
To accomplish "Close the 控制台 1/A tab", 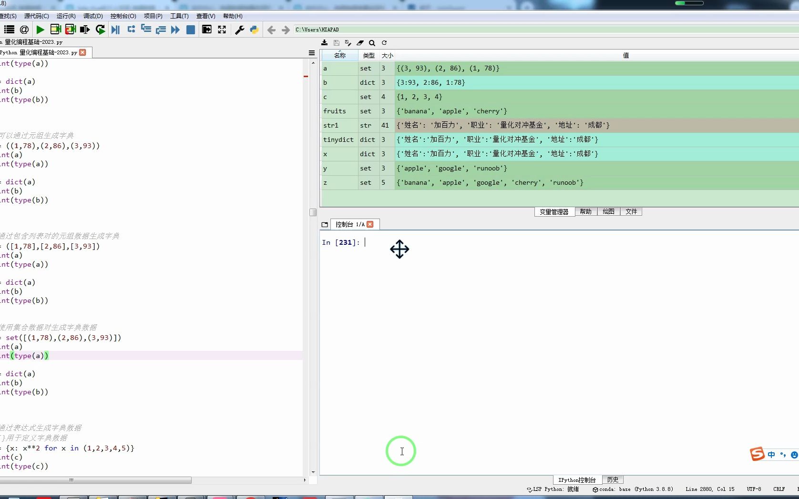I will [370, 224].
